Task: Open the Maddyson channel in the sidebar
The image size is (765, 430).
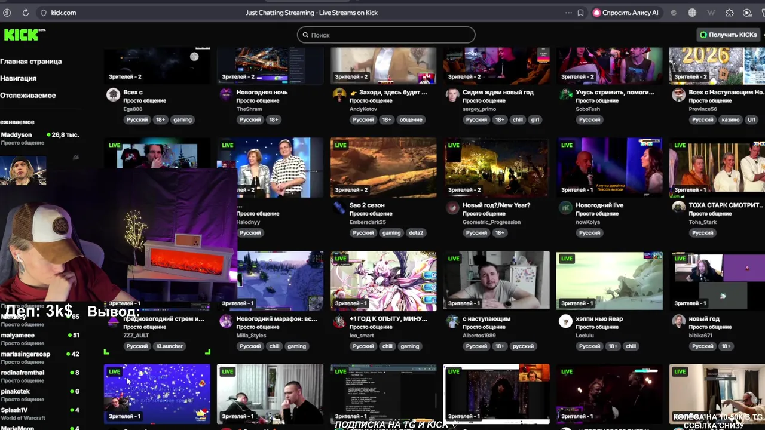Action: click(41, 138)
